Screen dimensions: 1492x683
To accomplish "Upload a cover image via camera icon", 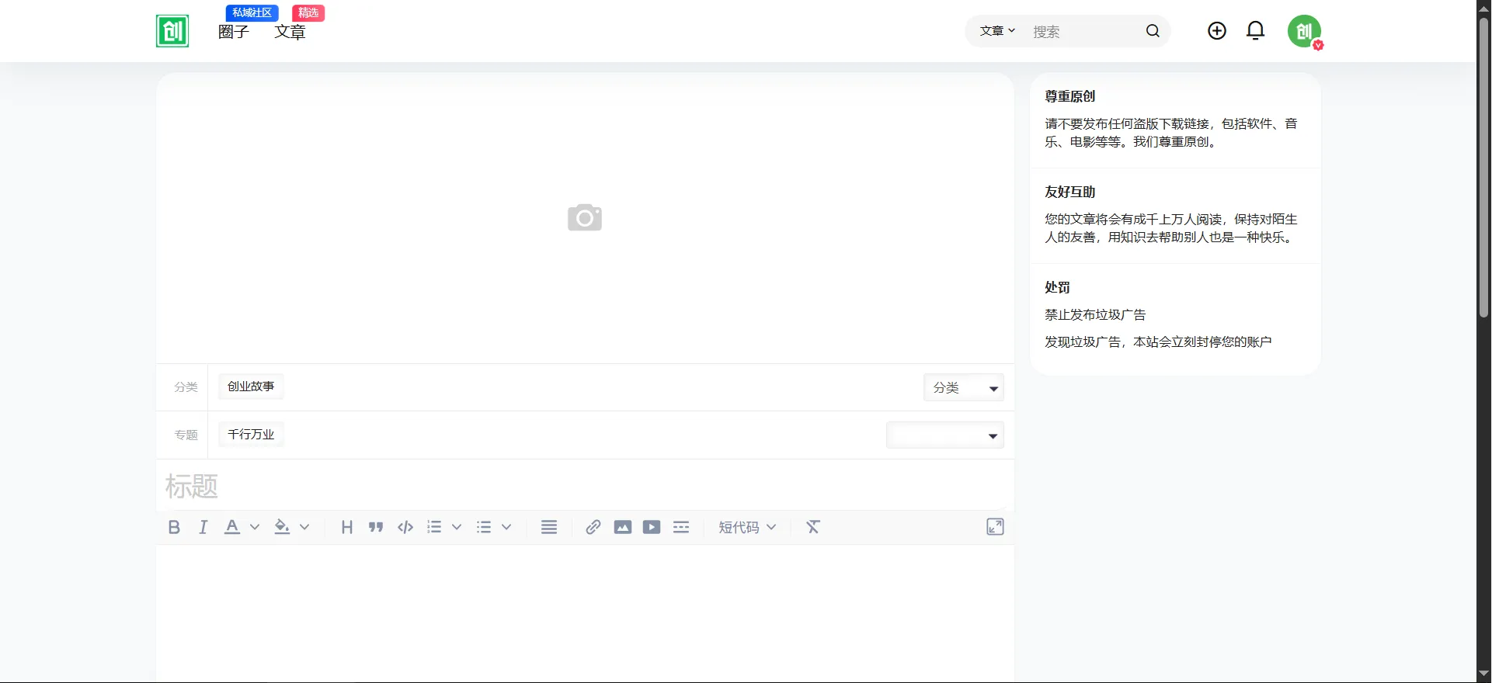I will point(585,217).
